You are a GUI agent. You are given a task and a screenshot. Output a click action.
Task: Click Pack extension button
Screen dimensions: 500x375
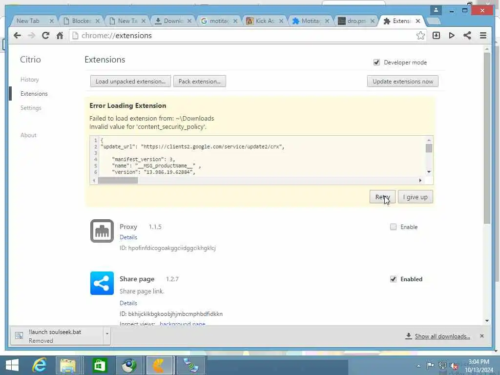[x=200, y=82]
